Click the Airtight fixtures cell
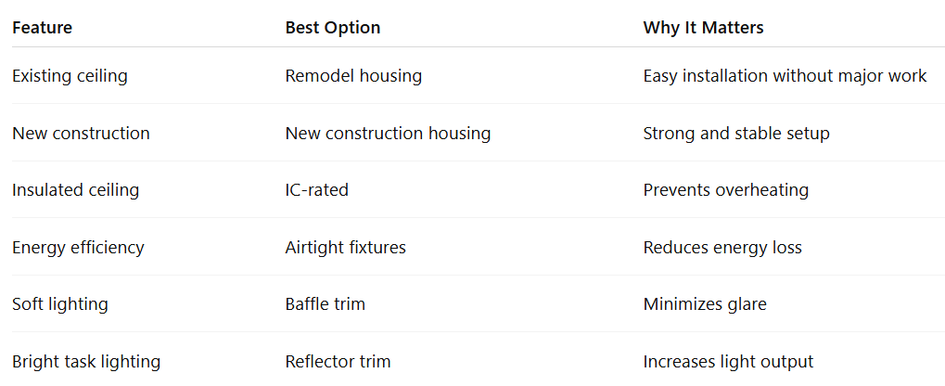Screen dimensions: 945x386 (345, 248)
